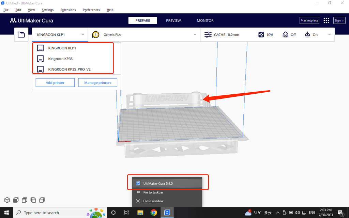The image size is (349, 218).
Task: Select the top view icon
Action: 25,200
